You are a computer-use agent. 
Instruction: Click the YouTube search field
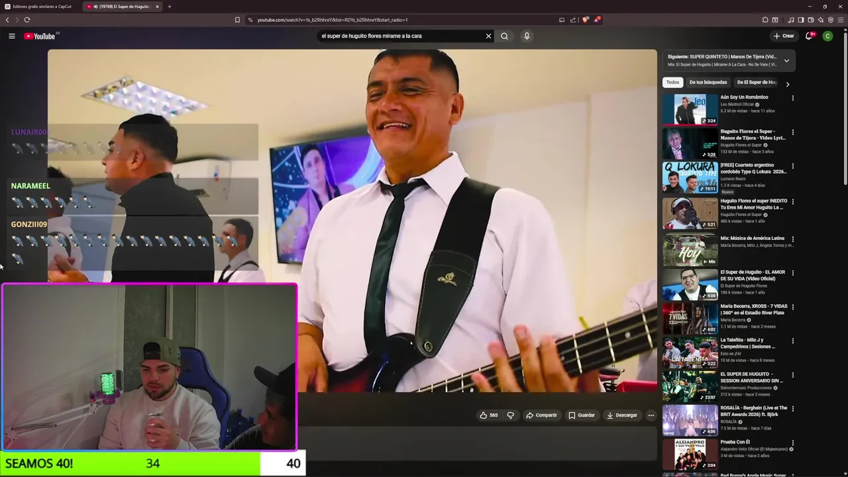point(401,36)
